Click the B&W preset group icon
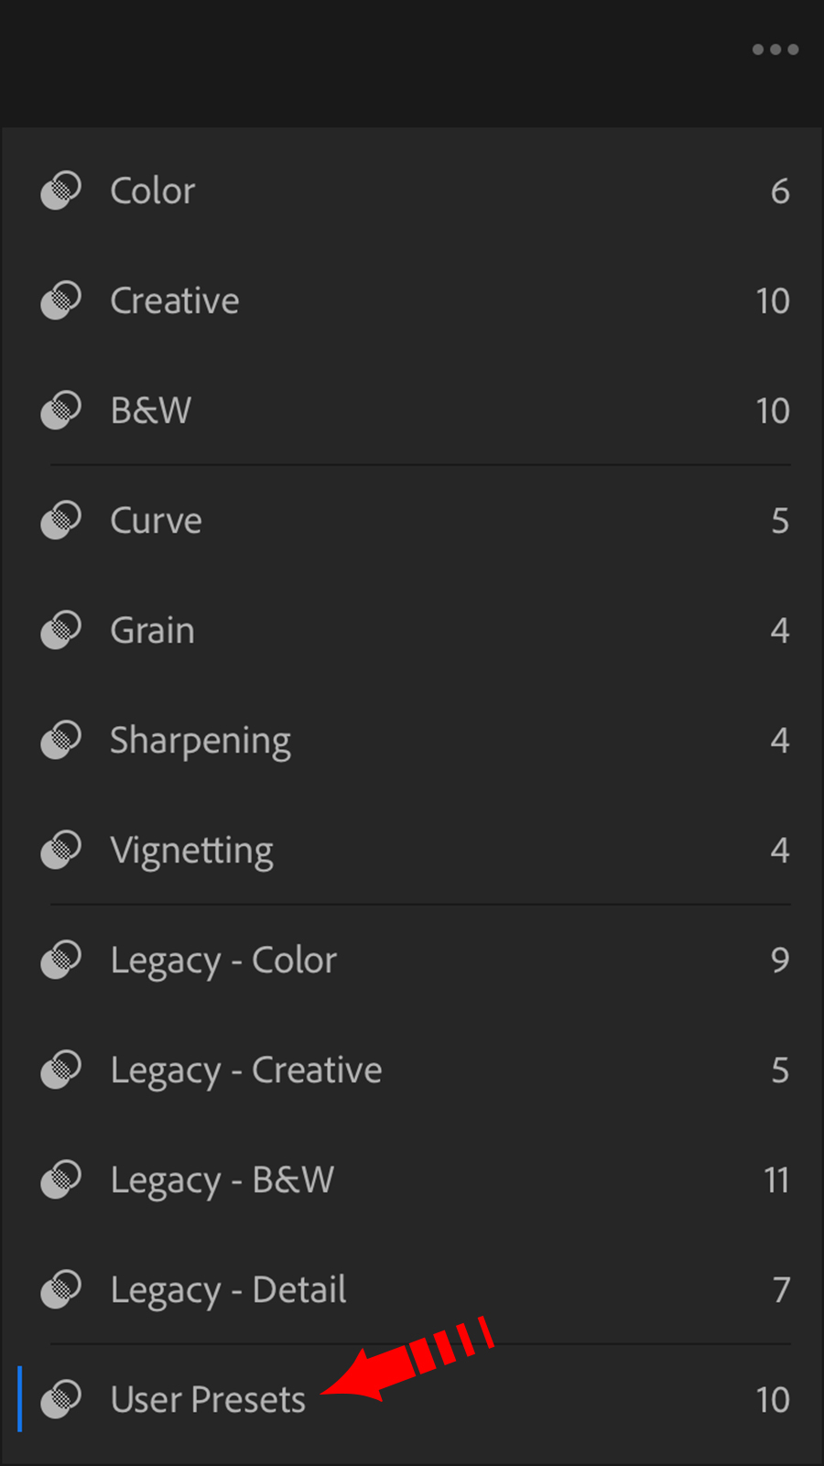The width and height of the screenshot is (824, 1466). click(x=61, y=410)
